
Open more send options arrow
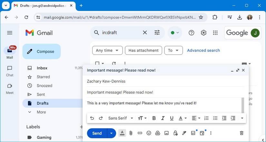click(112, 133)
